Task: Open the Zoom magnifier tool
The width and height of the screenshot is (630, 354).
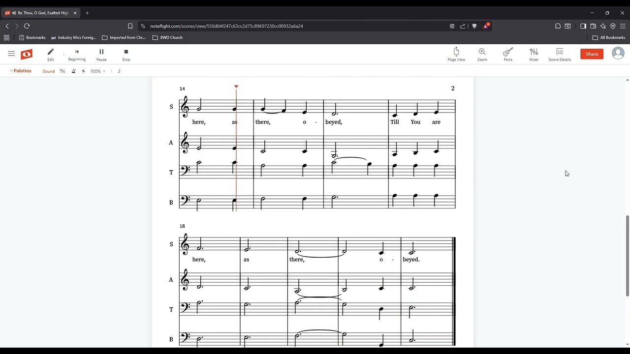Action: pyautogui.click(x=482, y=54)
